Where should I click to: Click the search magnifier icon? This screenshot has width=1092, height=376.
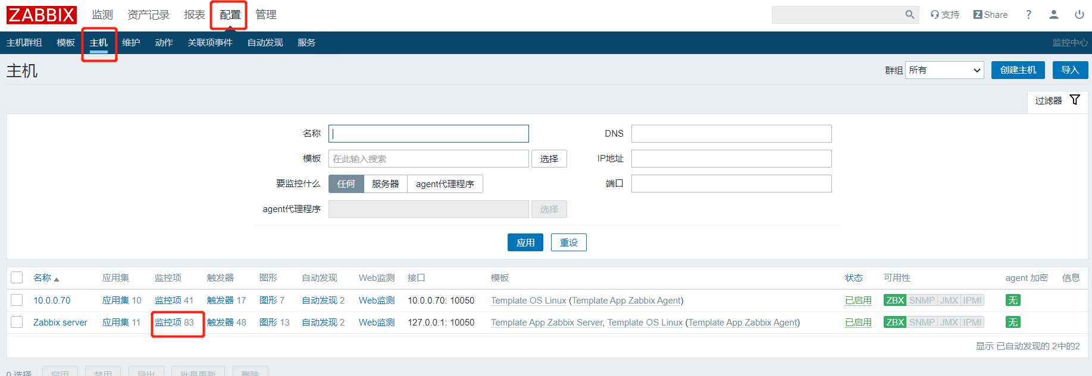[x=909, y=15]
